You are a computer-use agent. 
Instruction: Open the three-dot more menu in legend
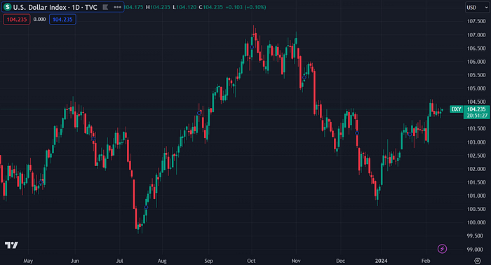117,7
